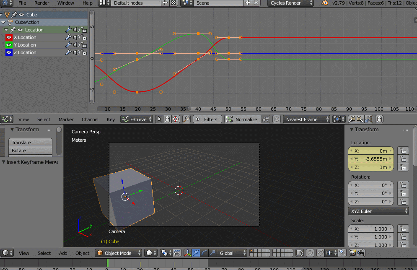Viewport: 417px width, 270px height.
Task: Open the Channel menu in graph editor
Action: click(90, 119)
